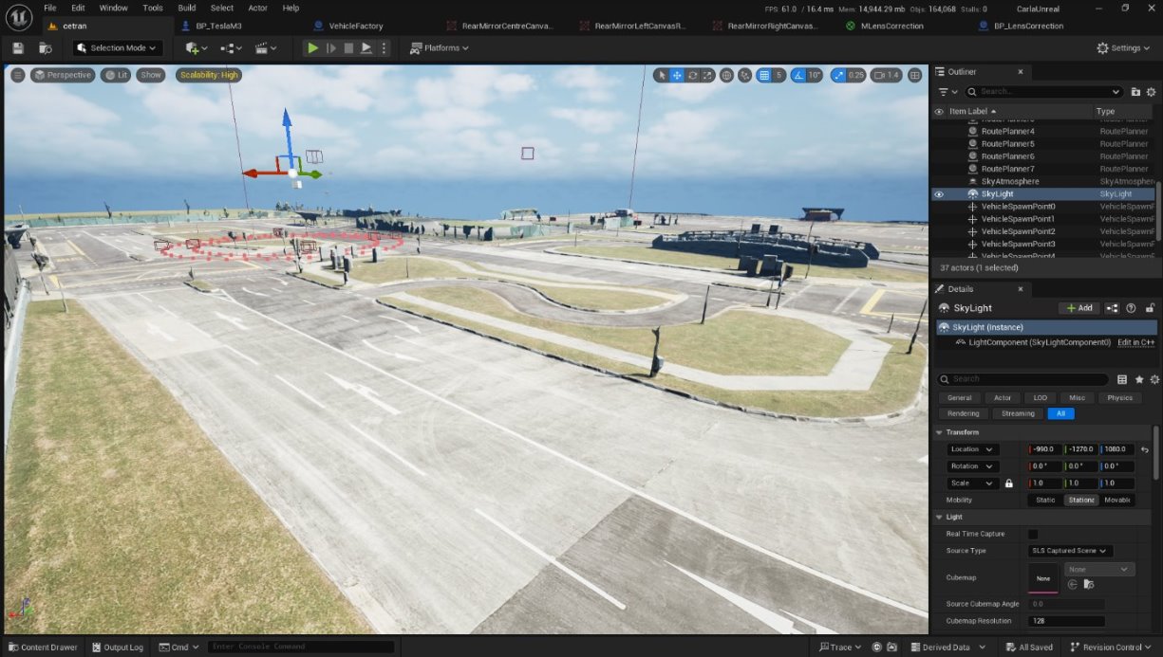
Task: Click the lock scale ratio padlock
Action: (x=1009, y=484)
